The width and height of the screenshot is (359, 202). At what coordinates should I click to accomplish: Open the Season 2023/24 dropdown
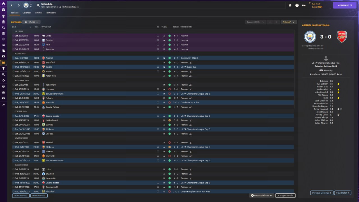[x=255, y=22]
